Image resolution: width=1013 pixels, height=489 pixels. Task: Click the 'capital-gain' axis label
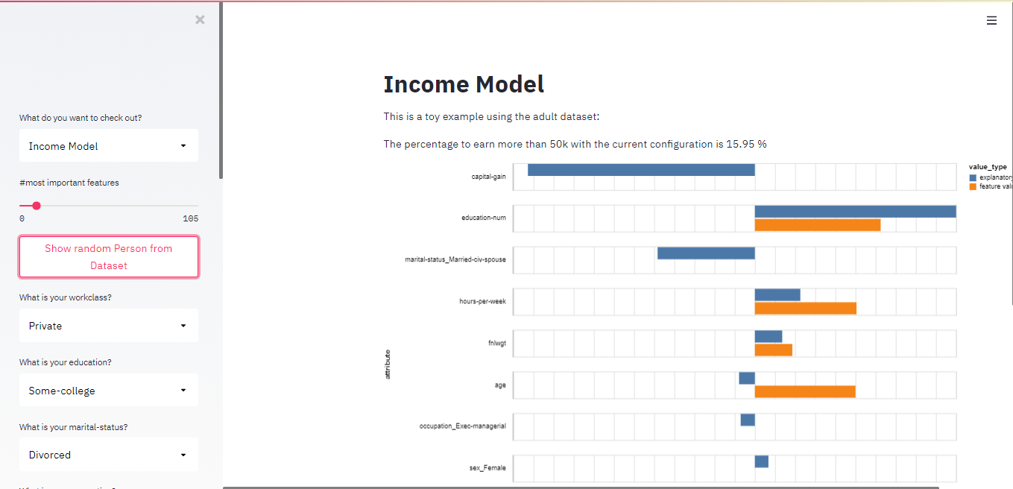[489, 177]
